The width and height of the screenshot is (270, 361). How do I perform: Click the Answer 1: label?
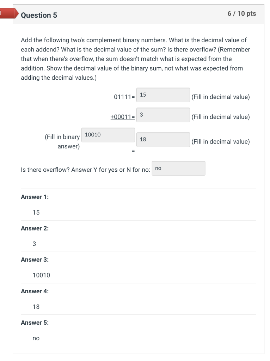(x=35, y=197)
